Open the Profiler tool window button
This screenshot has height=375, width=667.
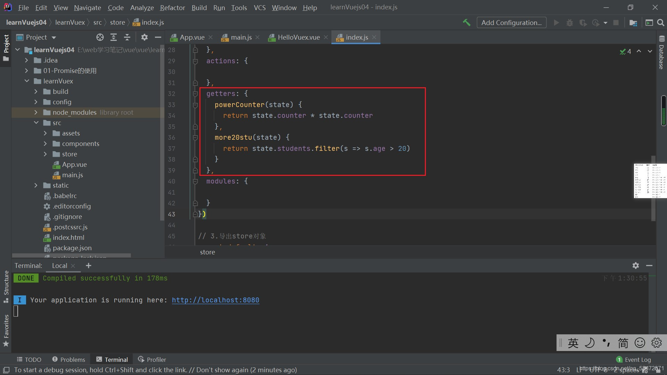tap(152, 359)
